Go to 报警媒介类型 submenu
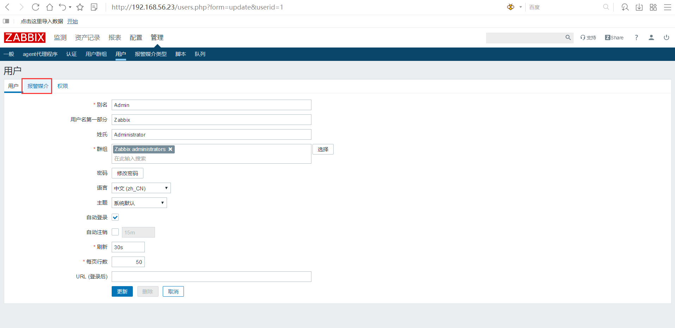Viewport: 675px width, 328px height. pyautogui.click(x=151, y=54)
